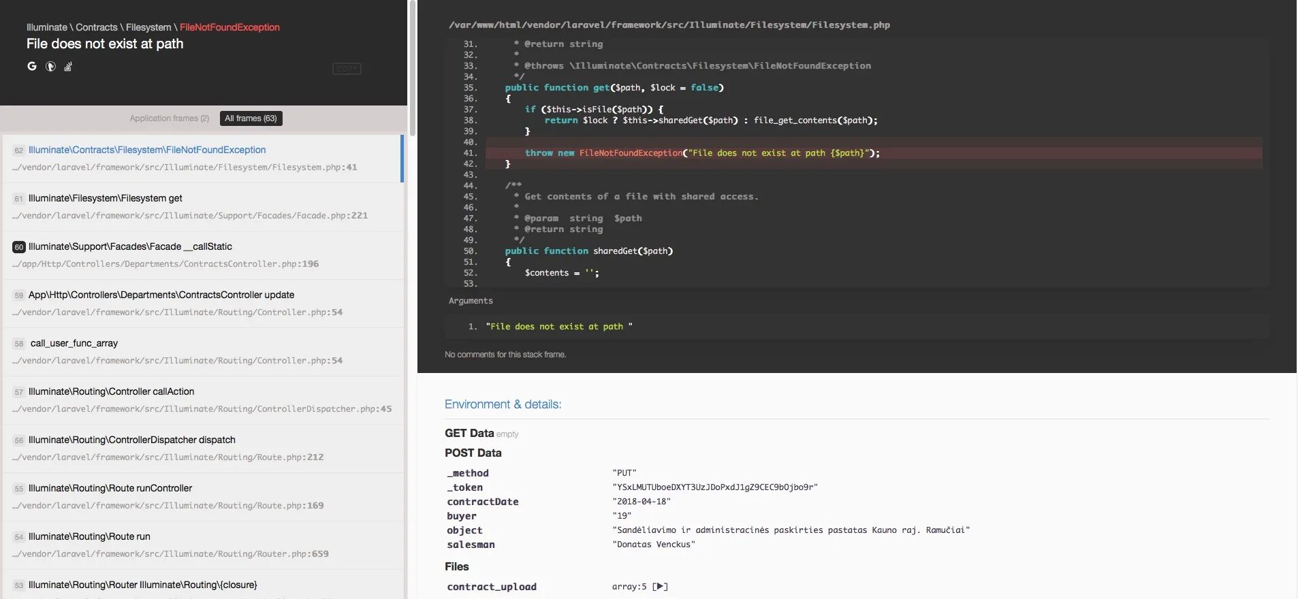The height and width of the screenshot is (599, 1298).
Task: Click code line 50 public function sharedGet
Action: pos(589,251)
